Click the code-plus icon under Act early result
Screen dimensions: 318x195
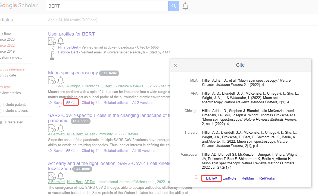pos(52,176)
